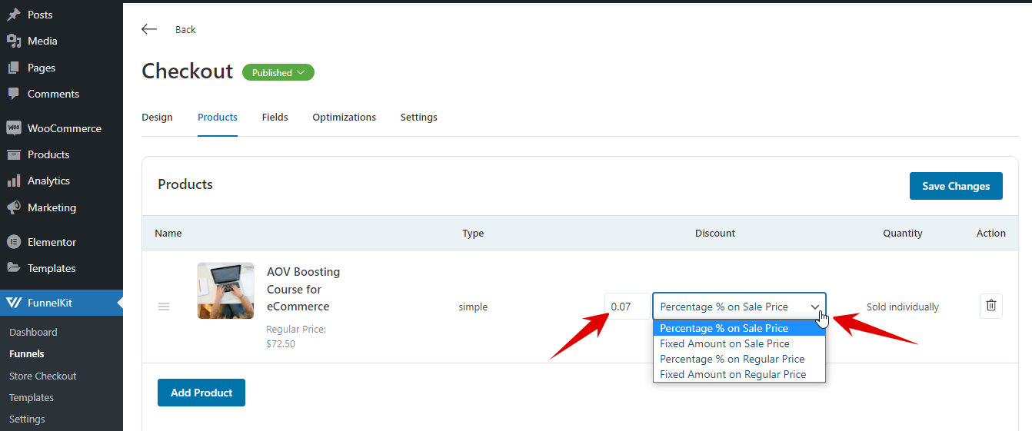Click the Type column header

click(473, 233)
